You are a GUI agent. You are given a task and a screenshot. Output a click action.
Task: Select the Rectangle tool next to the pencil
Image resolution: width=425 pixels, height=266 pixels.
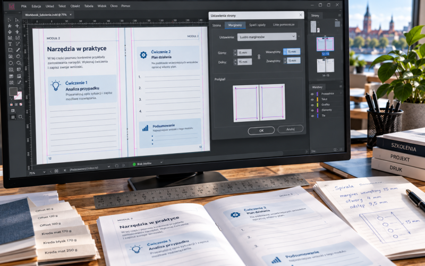10,50
